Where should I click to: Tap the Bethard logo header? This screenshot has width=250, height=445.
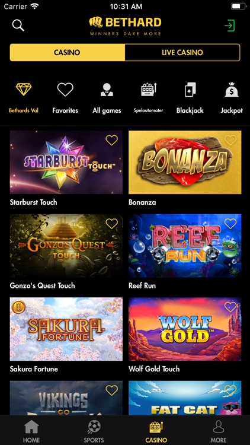point(125,26)
